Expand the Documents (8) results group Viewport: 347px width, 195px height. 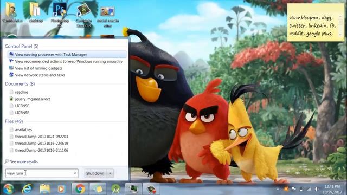pyautogui.click(x=20, y=84)
